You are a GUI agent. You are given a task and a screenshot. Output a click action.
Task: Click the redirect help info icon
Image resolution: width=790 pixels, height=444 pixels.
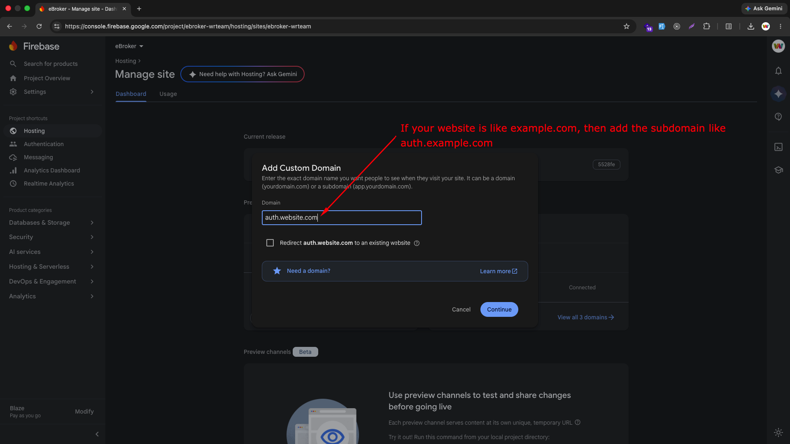[x=417, y=243]
